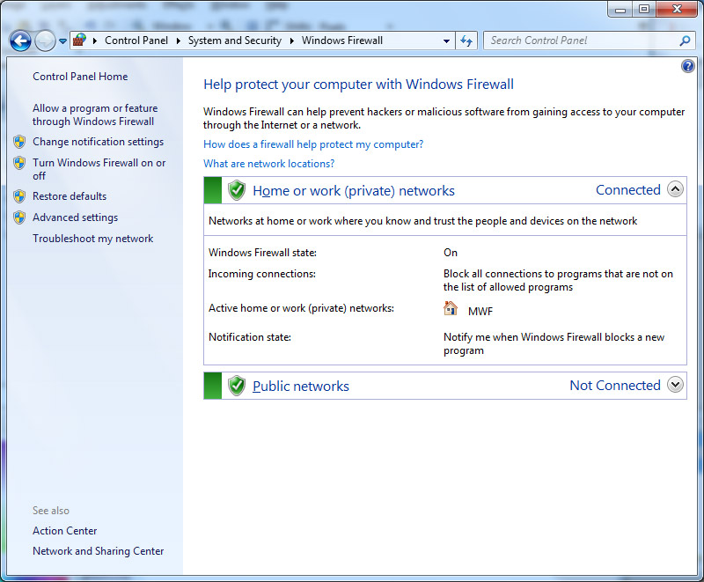Click the help question mark icon
The width and height of the screenshot is (704, 582).
pos(687,67)
